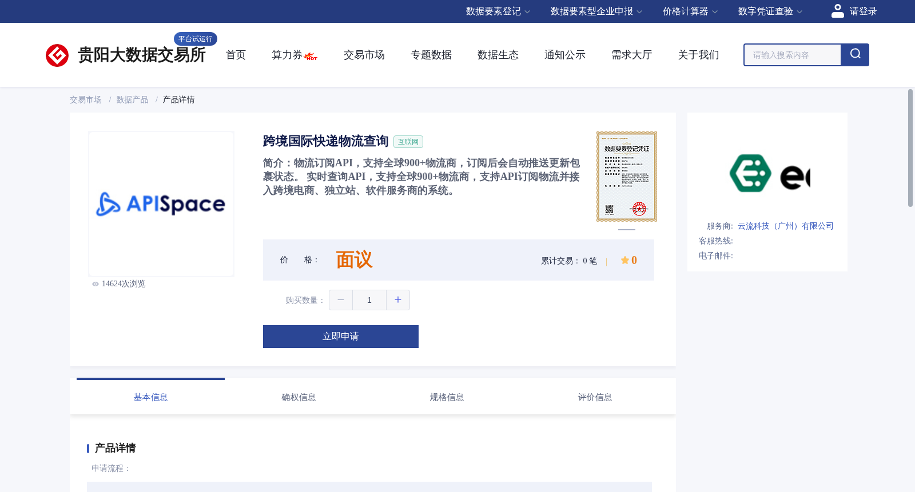
Task: Open 专题数据 navigation item
Action: (431, 55)
